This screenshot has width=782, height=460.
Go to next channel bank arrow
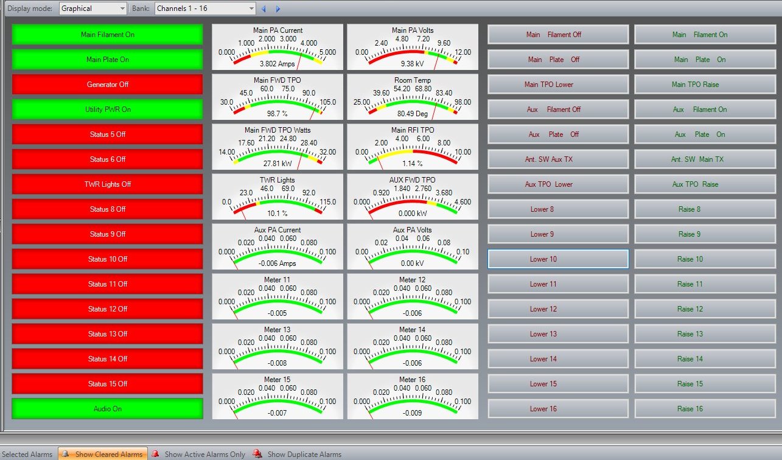(278, 9)
